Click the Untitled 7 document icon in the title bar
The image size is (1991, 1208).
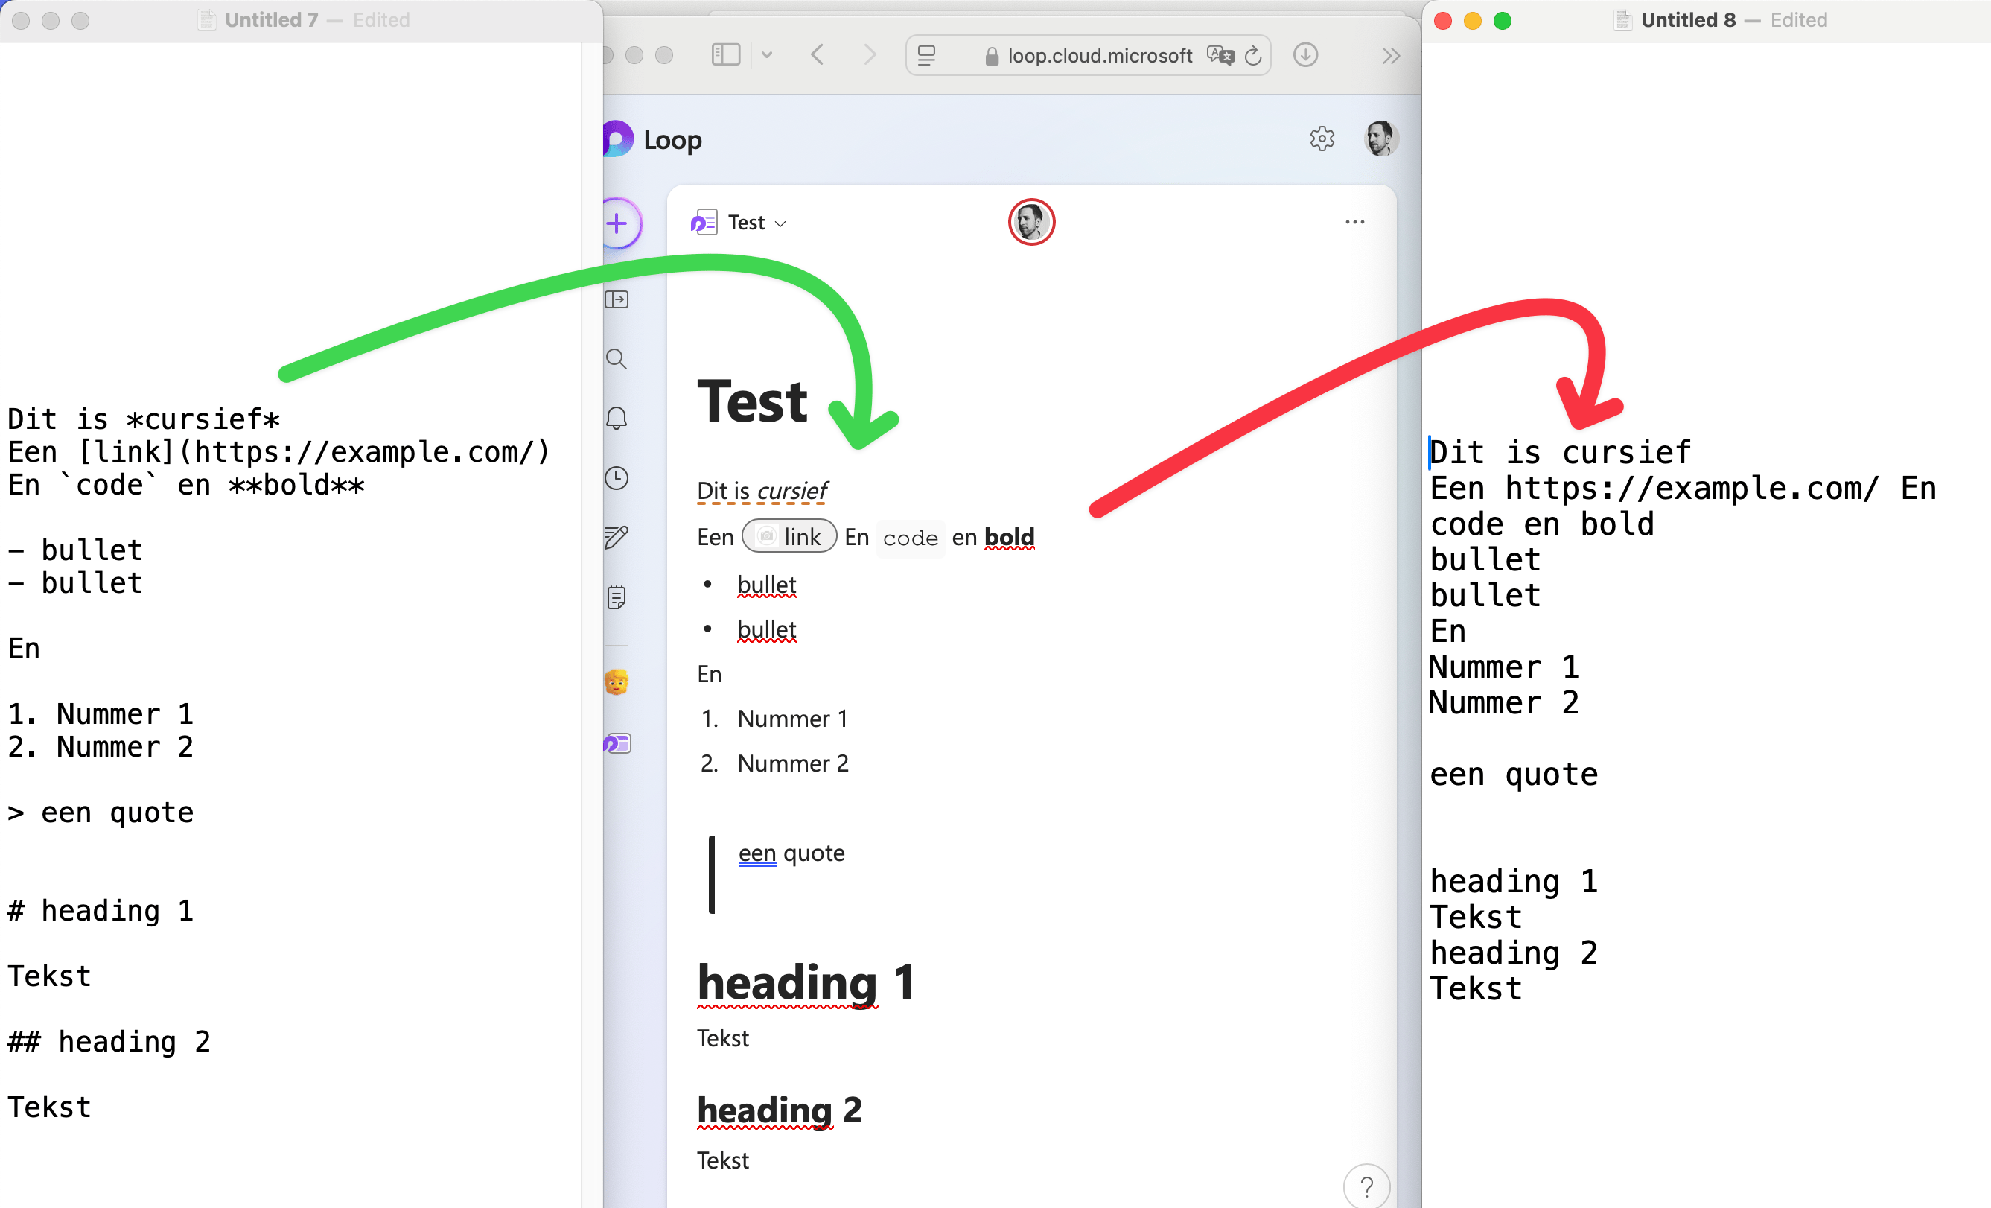(207, 19)
